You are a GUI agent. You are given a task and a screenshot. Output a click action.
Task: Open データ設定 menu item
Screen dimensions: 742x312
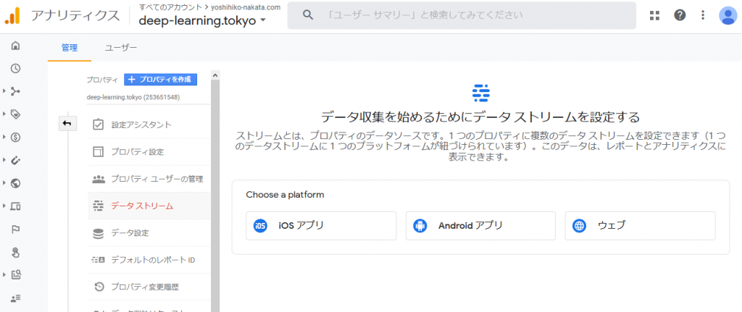(x=149, y=232)
